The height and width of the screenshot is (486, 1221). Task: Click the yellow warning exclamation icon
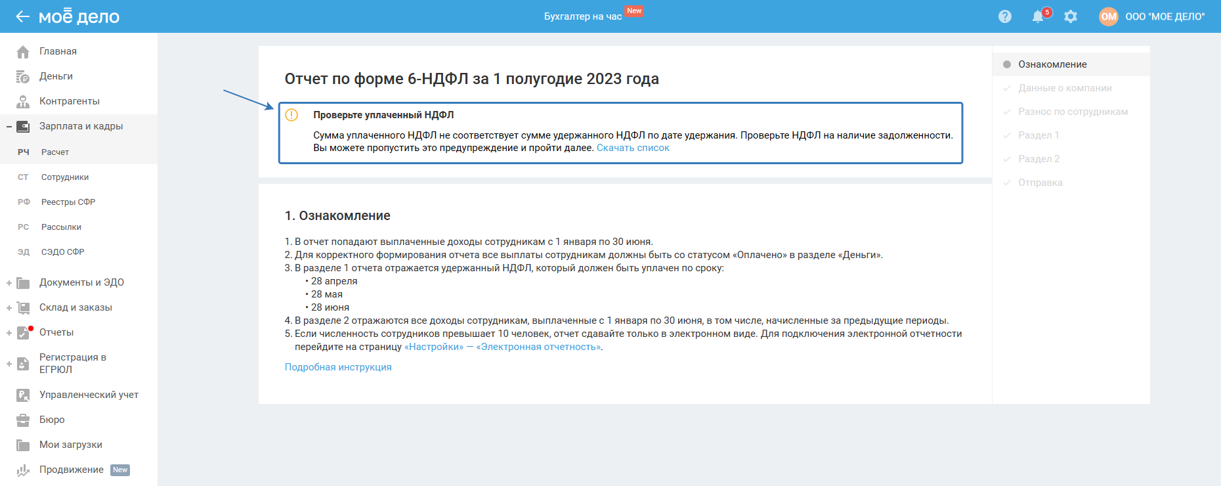291,115
